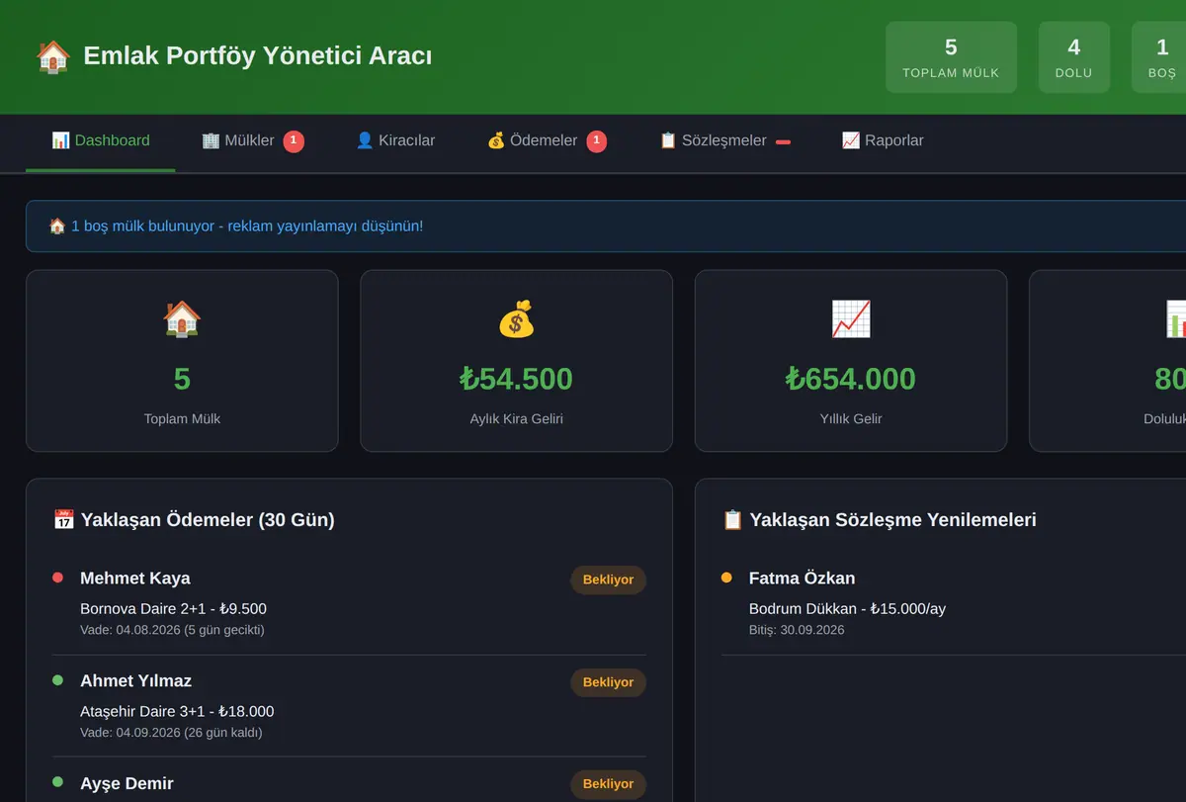
Task: Click "Bitiş: 30.09.2026"
Action: (797, 630)
